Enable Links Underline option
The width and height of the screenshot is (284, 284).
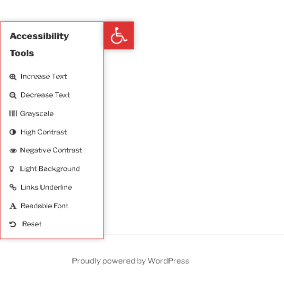pyautogui.click(x=46, y=187)
